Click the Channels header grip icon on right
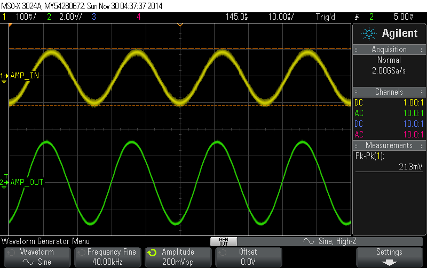 tap(422, 92)
